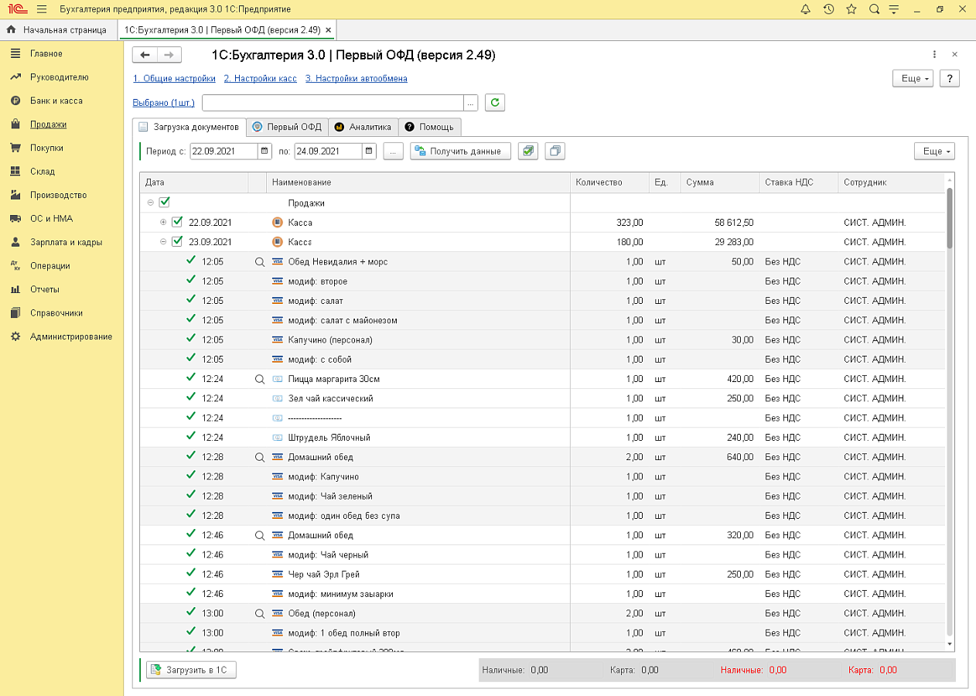Viewport: 976px width, 696px height.
Task: Open selection list with the ... button
Action: (x=470, y=103)
